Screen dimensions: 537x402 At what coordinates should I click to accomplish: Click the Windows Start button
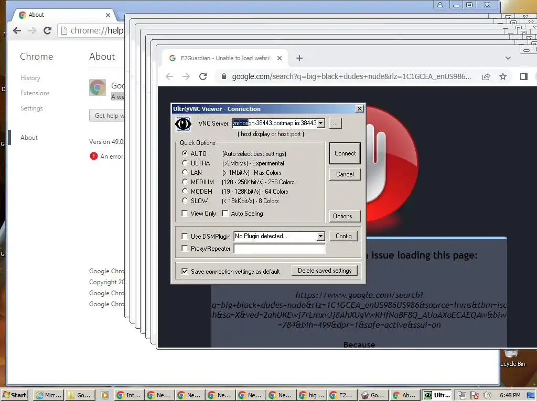[x=14, y=395]
